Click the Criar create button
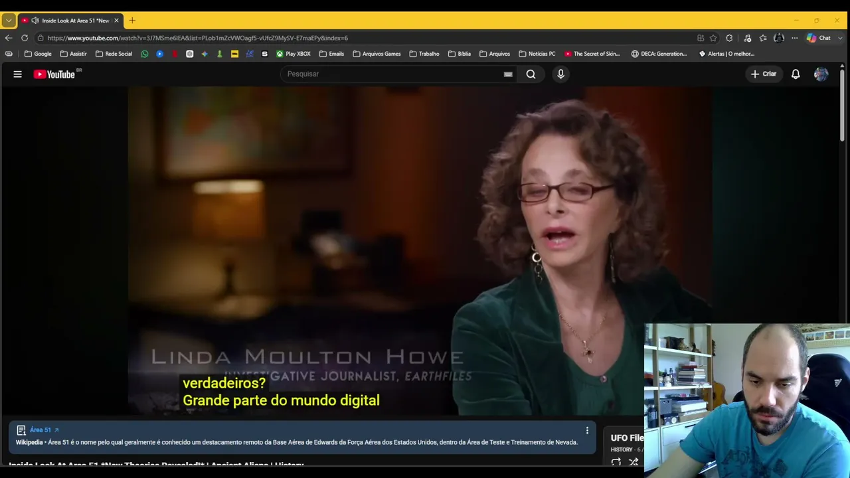This screenshot has height=478, width=850. 764,74
